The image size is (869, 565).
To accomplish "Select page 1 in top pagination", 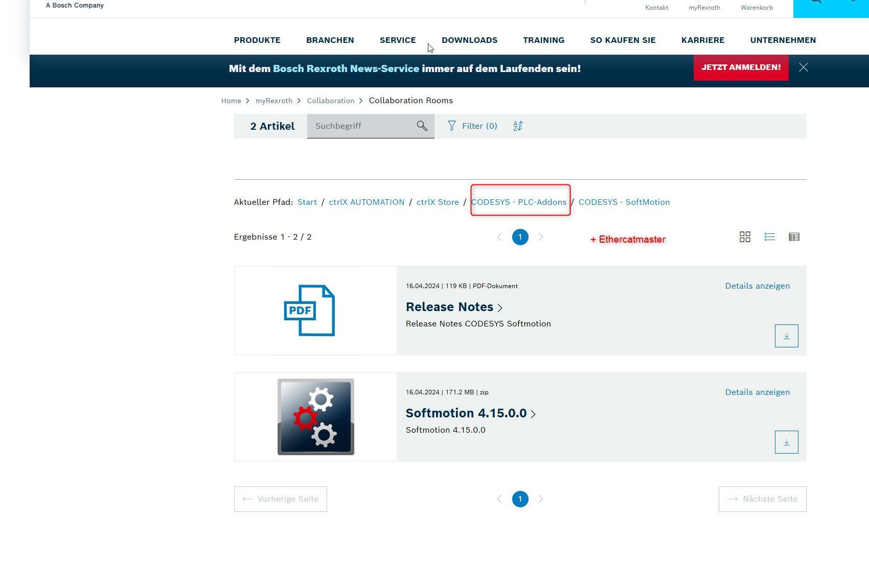I will 520,237.
